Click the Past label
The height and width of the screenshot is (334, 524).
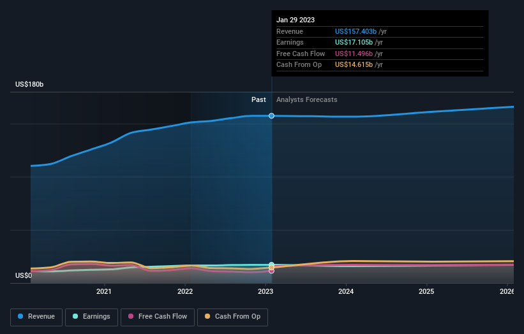[258, 100]
